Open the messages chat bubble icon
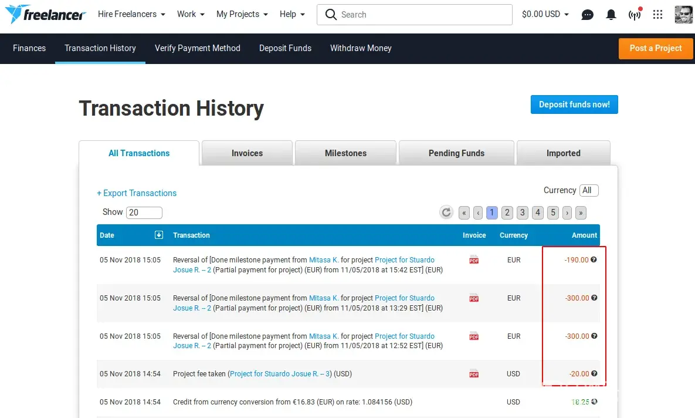Viewport: 695px width, 418px height. pyautogui.click(x=587, y=15)
